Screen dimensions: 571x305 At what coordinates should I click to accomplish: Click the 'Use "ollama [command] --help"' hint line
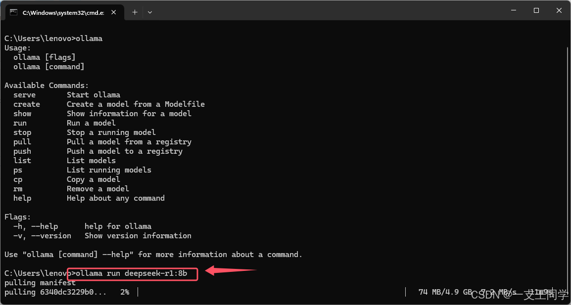[x=153, y=255]
